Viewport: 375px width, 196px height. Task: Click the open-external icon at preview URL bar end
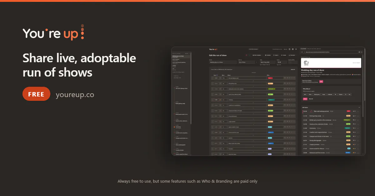359,52
